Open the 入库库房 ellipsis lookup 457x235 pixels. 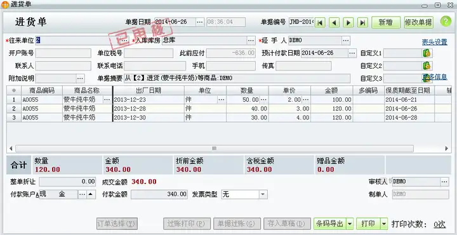pos(251,41)
